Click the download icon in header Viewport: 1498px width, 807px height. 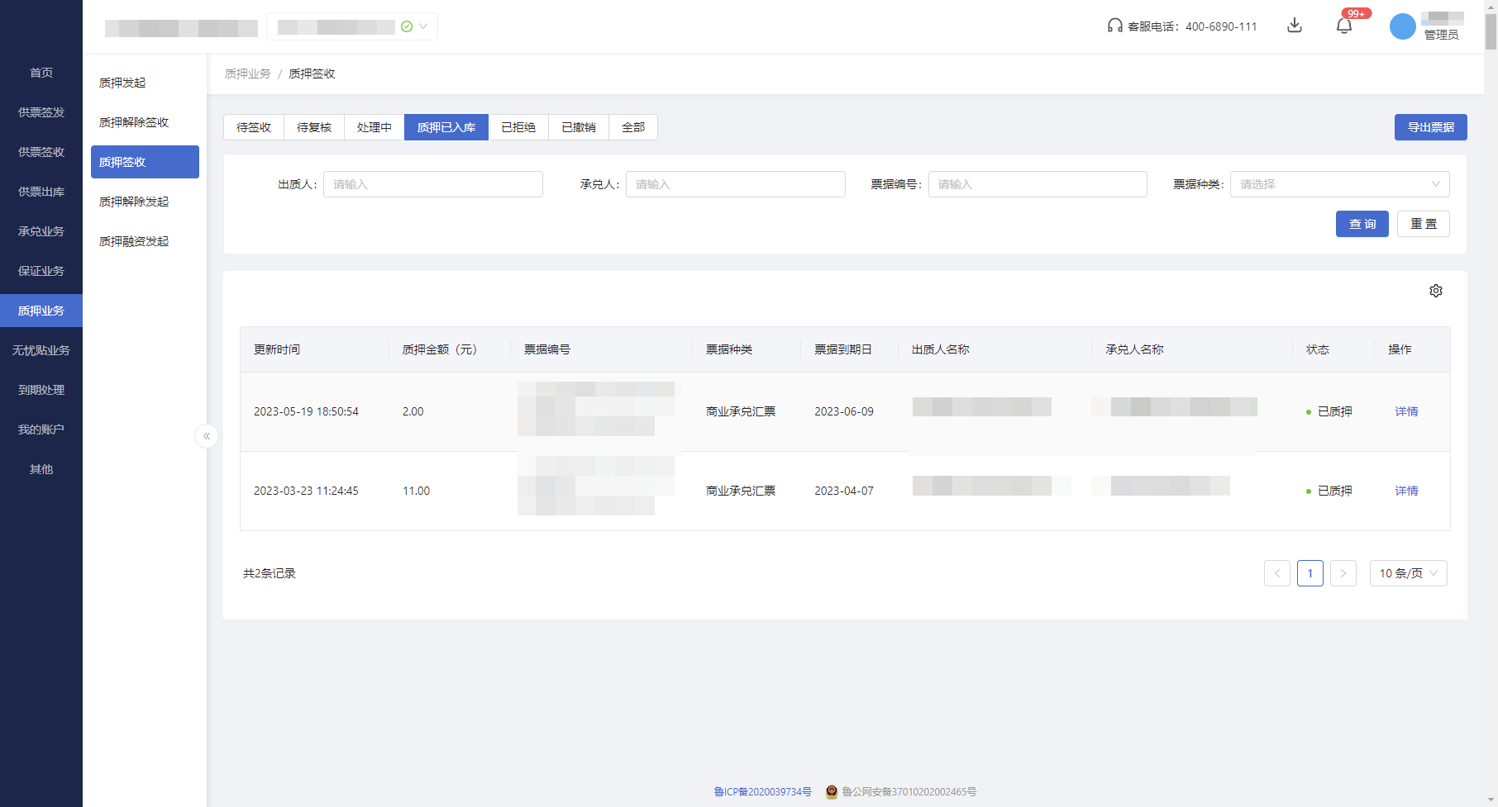1295,26
